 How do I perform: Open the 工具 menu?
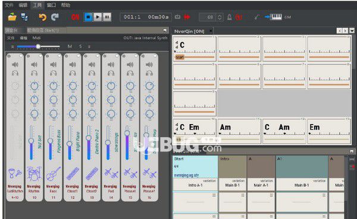(x=37, y=5)
